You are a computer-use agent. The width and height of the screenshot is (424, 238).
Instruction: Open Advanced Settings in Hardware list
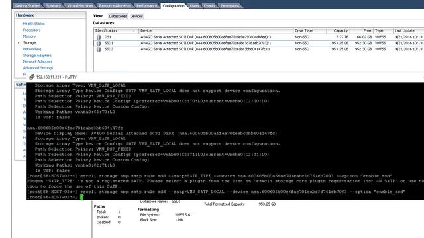tap(38, 68)
